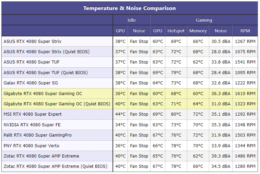Screen dimensions: 260x174
Task: Click ASUS RTX 4080 Super TUF (Quiet BIOS) name
Action: click(46, 73)
